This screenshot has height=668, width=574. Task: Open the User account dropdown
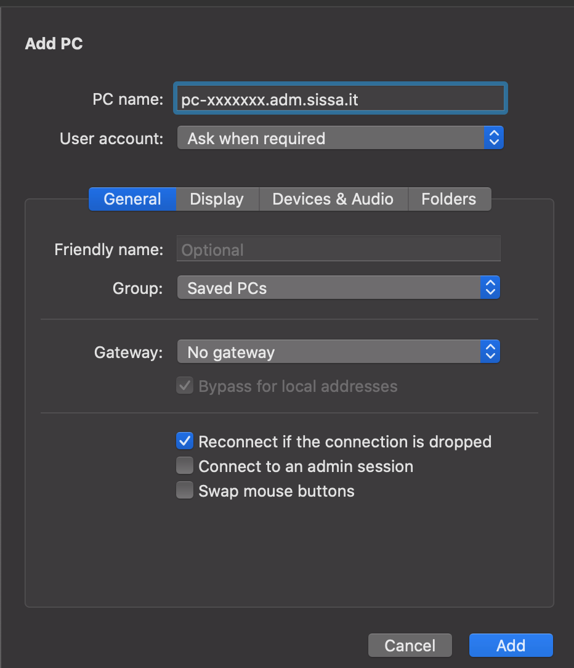340,138
